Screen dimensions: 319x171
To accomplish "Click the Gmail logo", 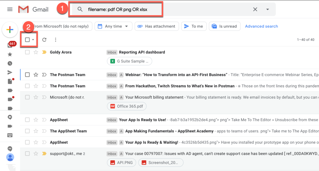I will coord(33,9).
